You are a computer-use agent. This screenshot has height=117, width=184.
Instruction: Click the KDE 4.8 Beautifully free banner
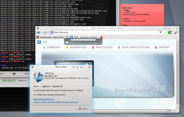coord(107,74)
